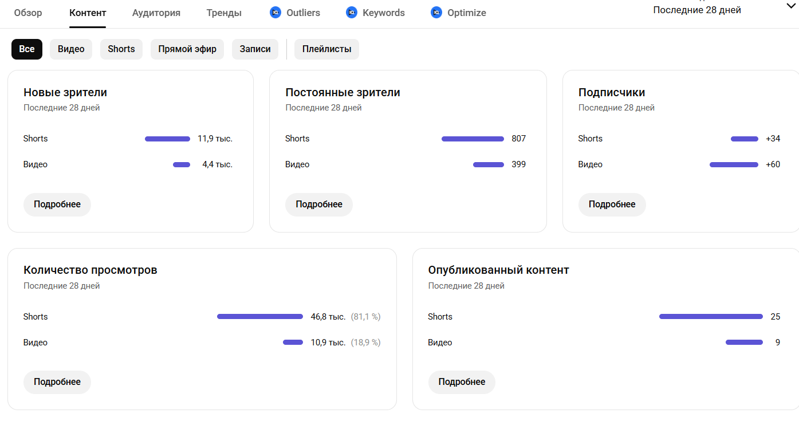Screen dimensions: 799x421
Task: Click Подробнее in Опубликованный контент card
Action: [x=462, y=382]
